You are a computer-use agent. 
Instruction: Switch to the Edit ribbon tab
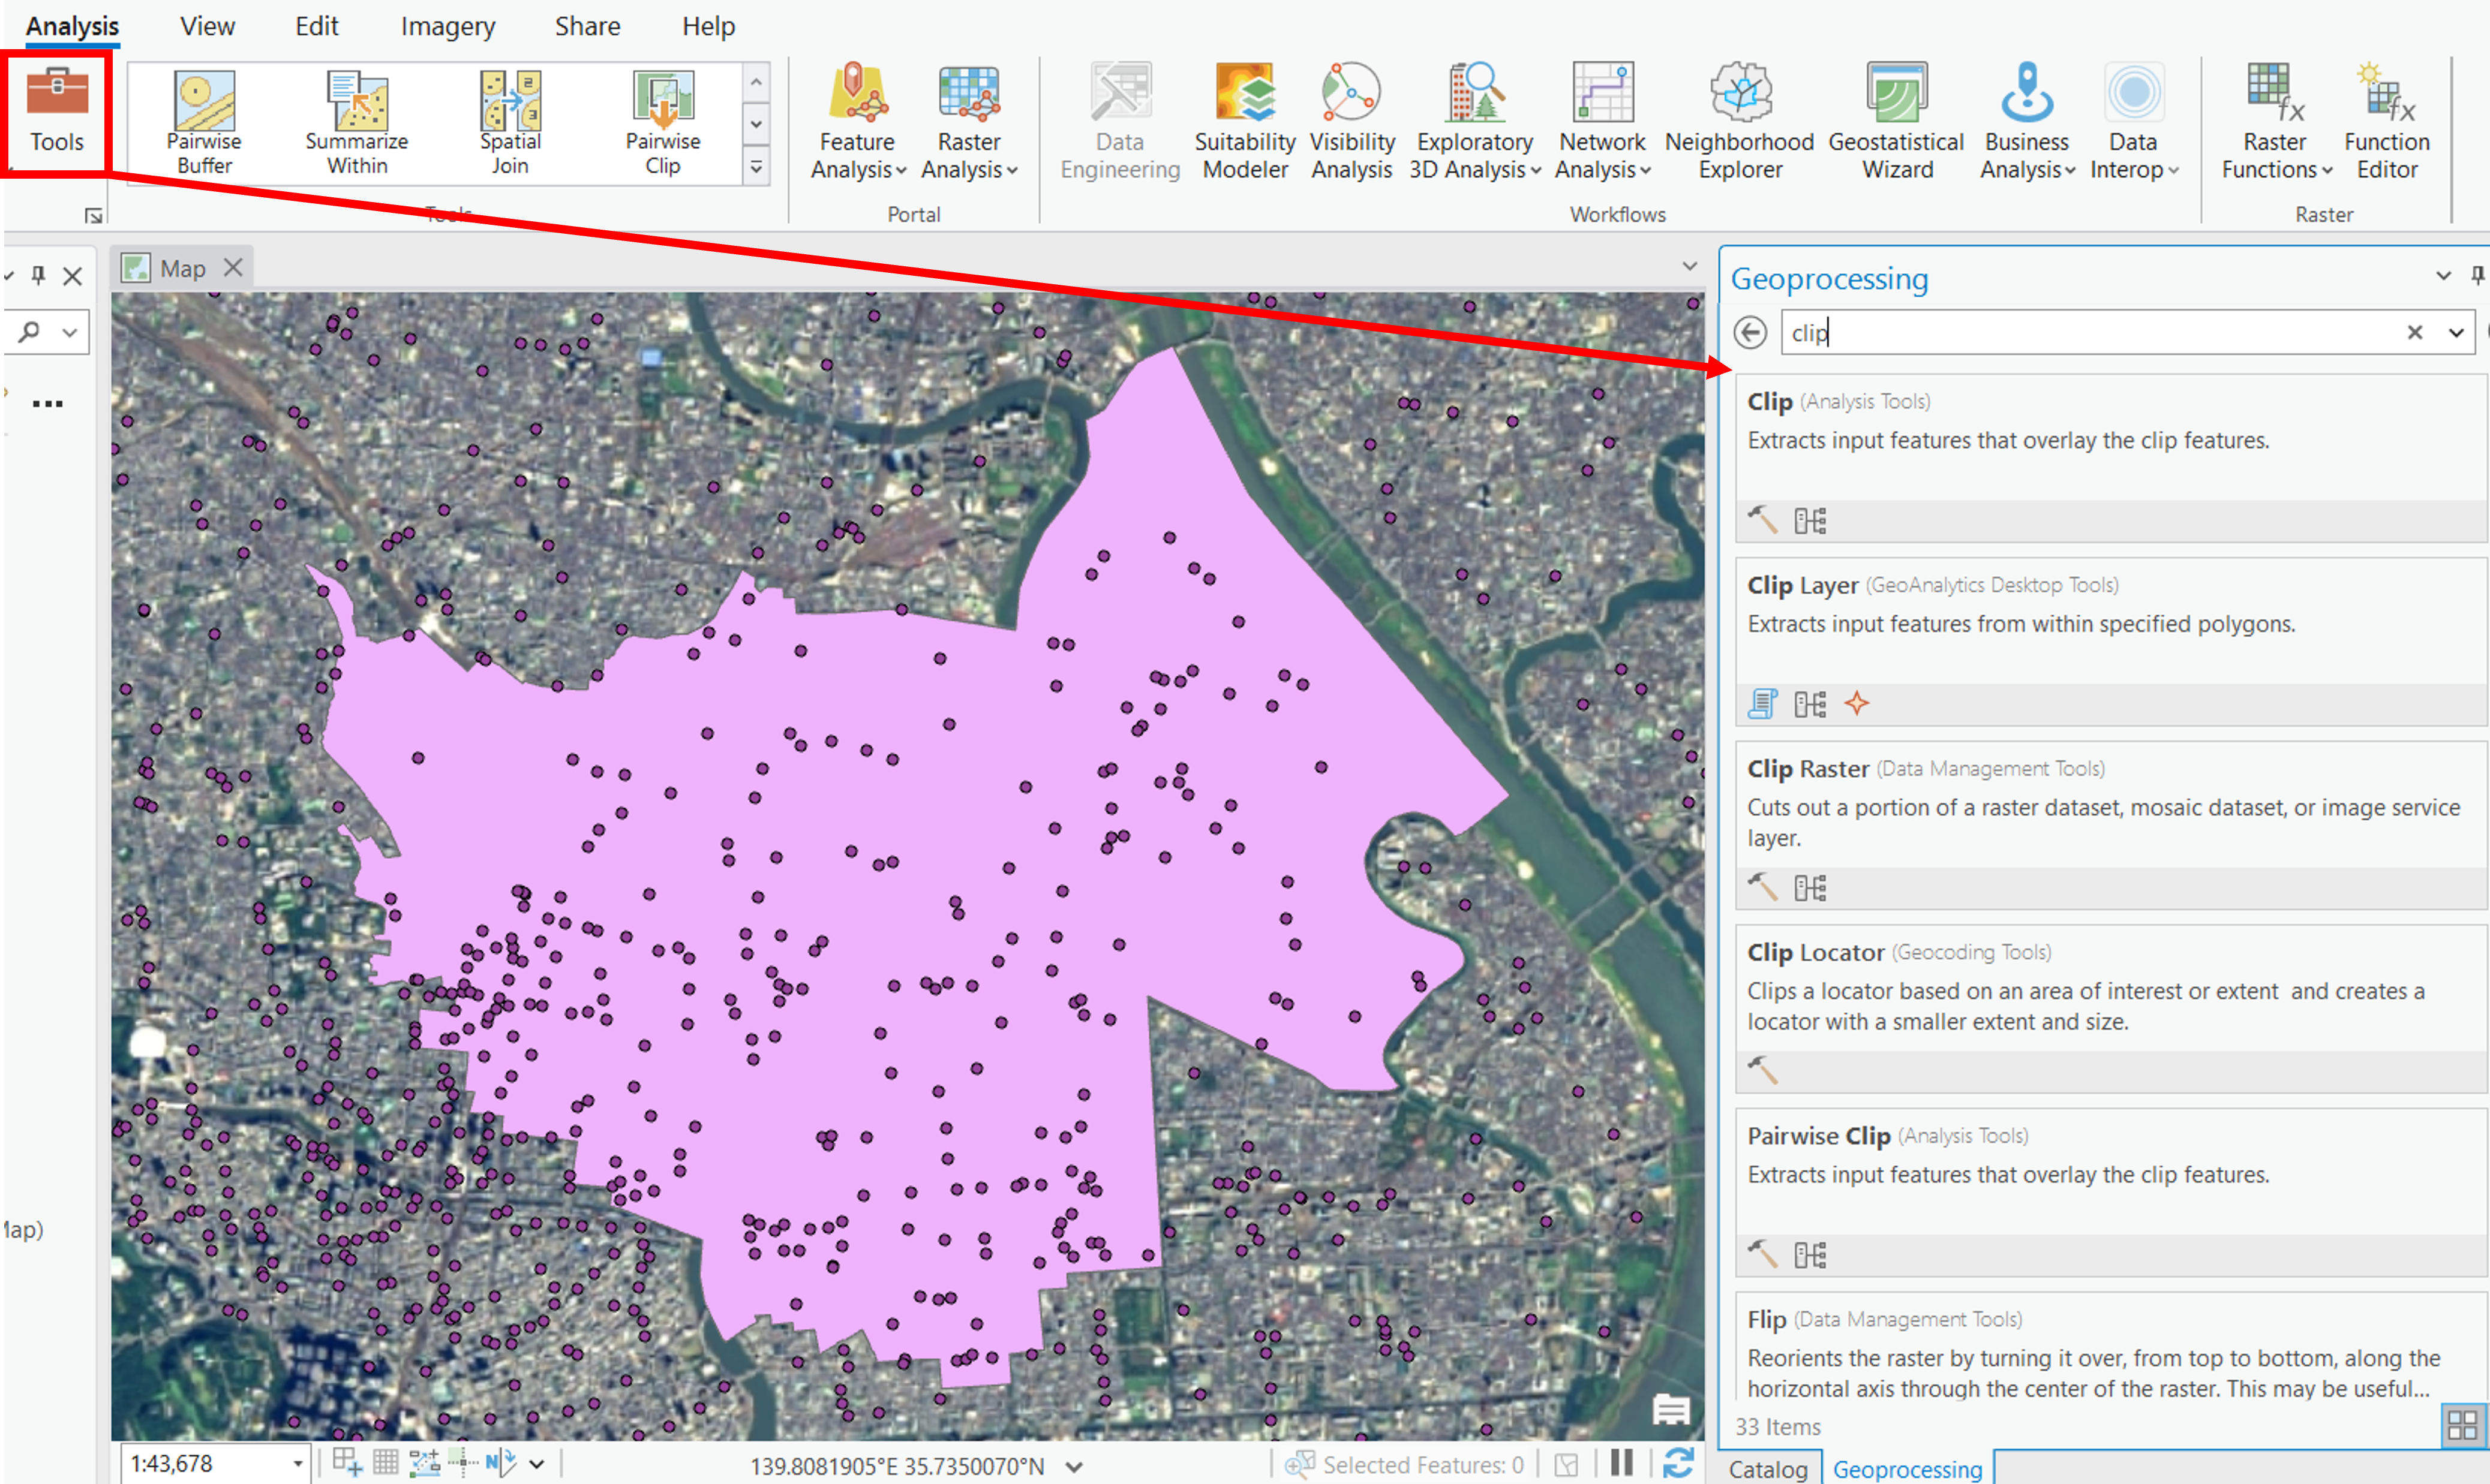click(x=316, y=26)
